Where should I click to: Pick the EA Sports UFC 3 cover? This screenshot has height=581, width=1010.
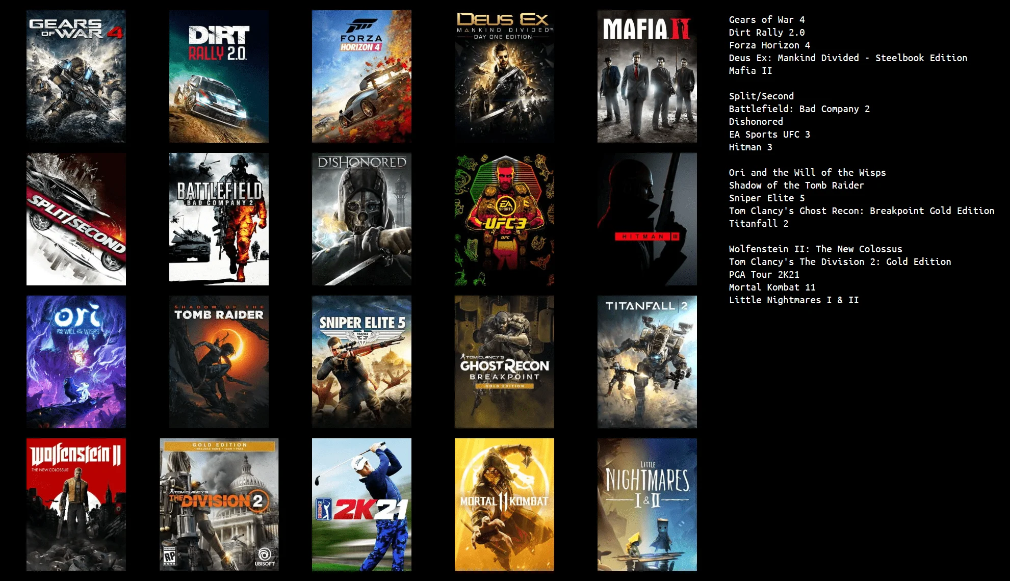[504, 219]
